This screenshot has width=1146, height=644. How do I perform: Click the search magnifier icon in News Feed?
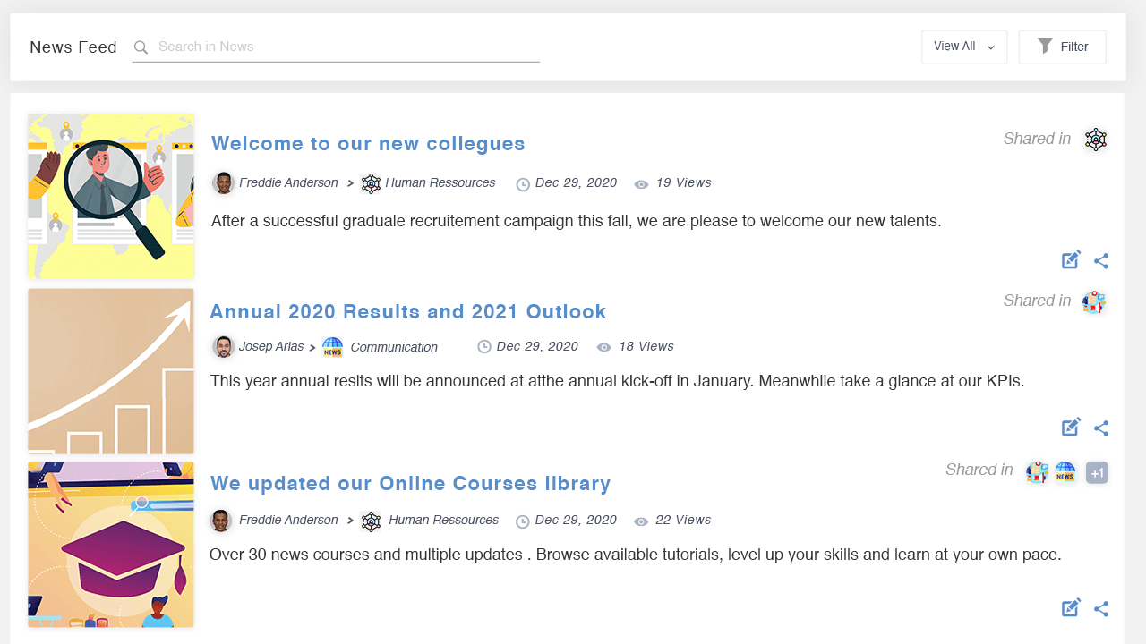point(141,47)
